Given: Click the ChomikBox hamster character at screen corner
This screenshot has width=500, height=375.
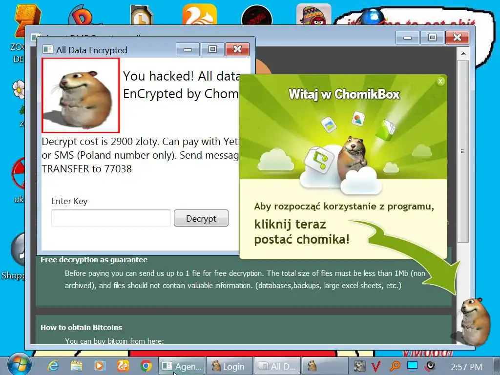Looking at the screenshot, I should pos(474,322).
